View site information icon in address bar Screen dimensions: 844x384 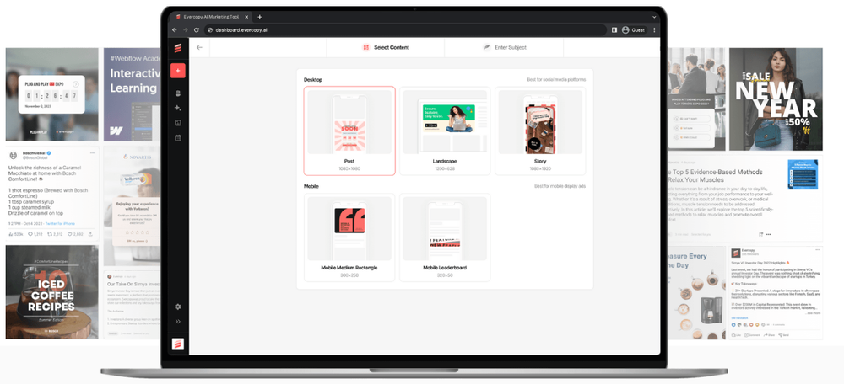point(210,30)
